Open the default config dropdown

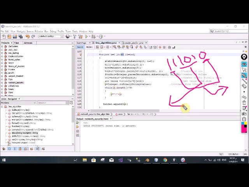(51, 36)
